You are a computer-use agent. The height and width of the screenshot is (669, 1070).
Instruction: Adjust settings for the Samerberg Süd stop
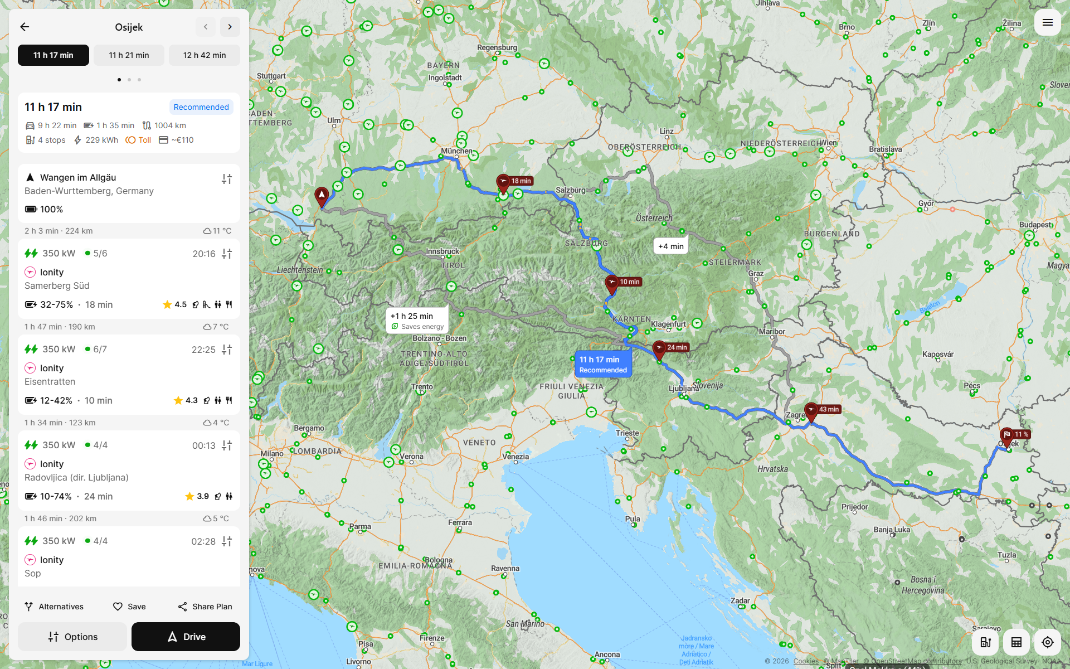[x=227, y=254]
